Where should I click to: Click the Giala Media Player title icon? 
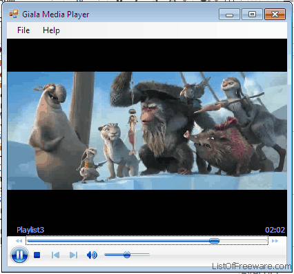point(14,14)
